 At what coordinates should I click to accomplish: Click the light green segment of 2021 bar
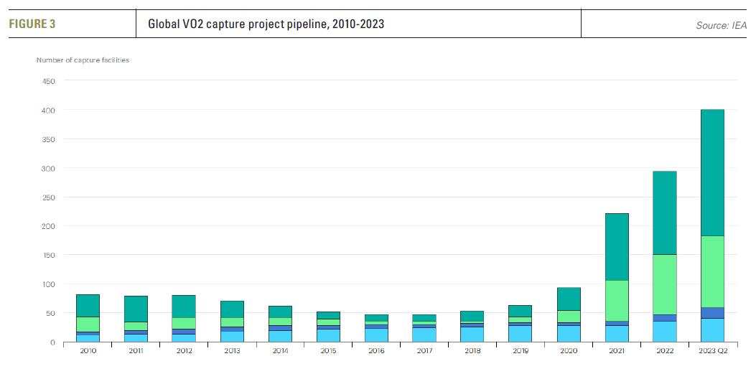[x=616, y=300]
